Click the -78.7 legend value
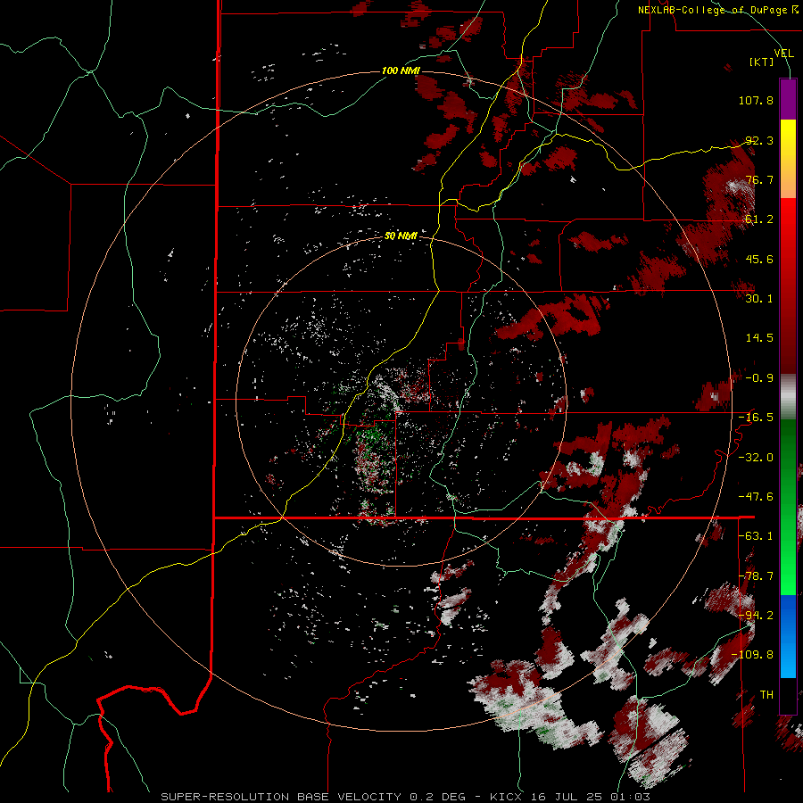Image resolution: width=803 pixels, height=803 pixels. 756,575
